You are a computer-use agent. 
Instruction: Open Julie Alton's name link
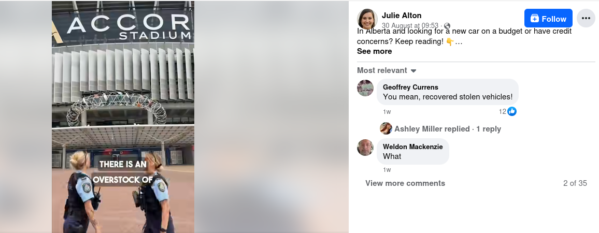[402, 16]
